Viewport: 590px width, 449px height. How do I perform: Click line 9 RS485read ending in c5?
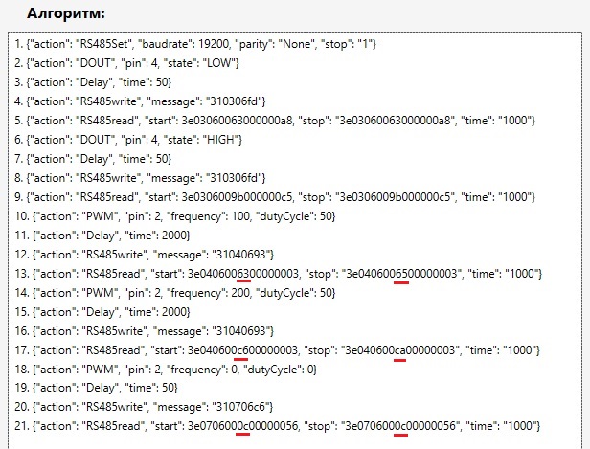click(x=276, y=196)
